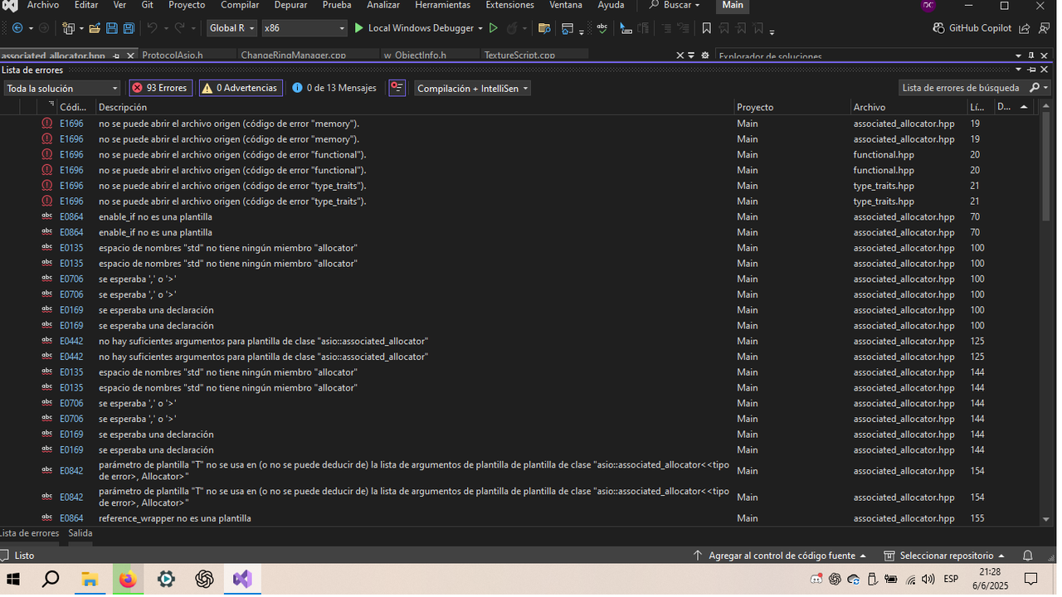Click the notifications bell in status bar
Screen dimensions: 1062x597
[x=1028, y=556]
